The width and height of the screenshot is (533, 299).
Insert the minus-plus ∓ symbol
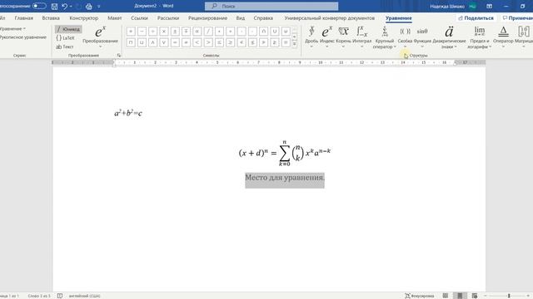186,32
